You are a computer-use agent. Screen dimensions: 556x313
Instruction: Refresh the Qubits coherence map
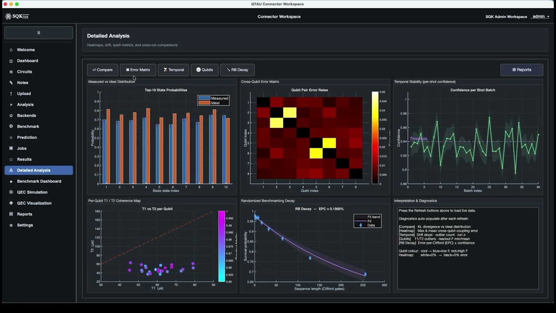(x=204, y=70)
